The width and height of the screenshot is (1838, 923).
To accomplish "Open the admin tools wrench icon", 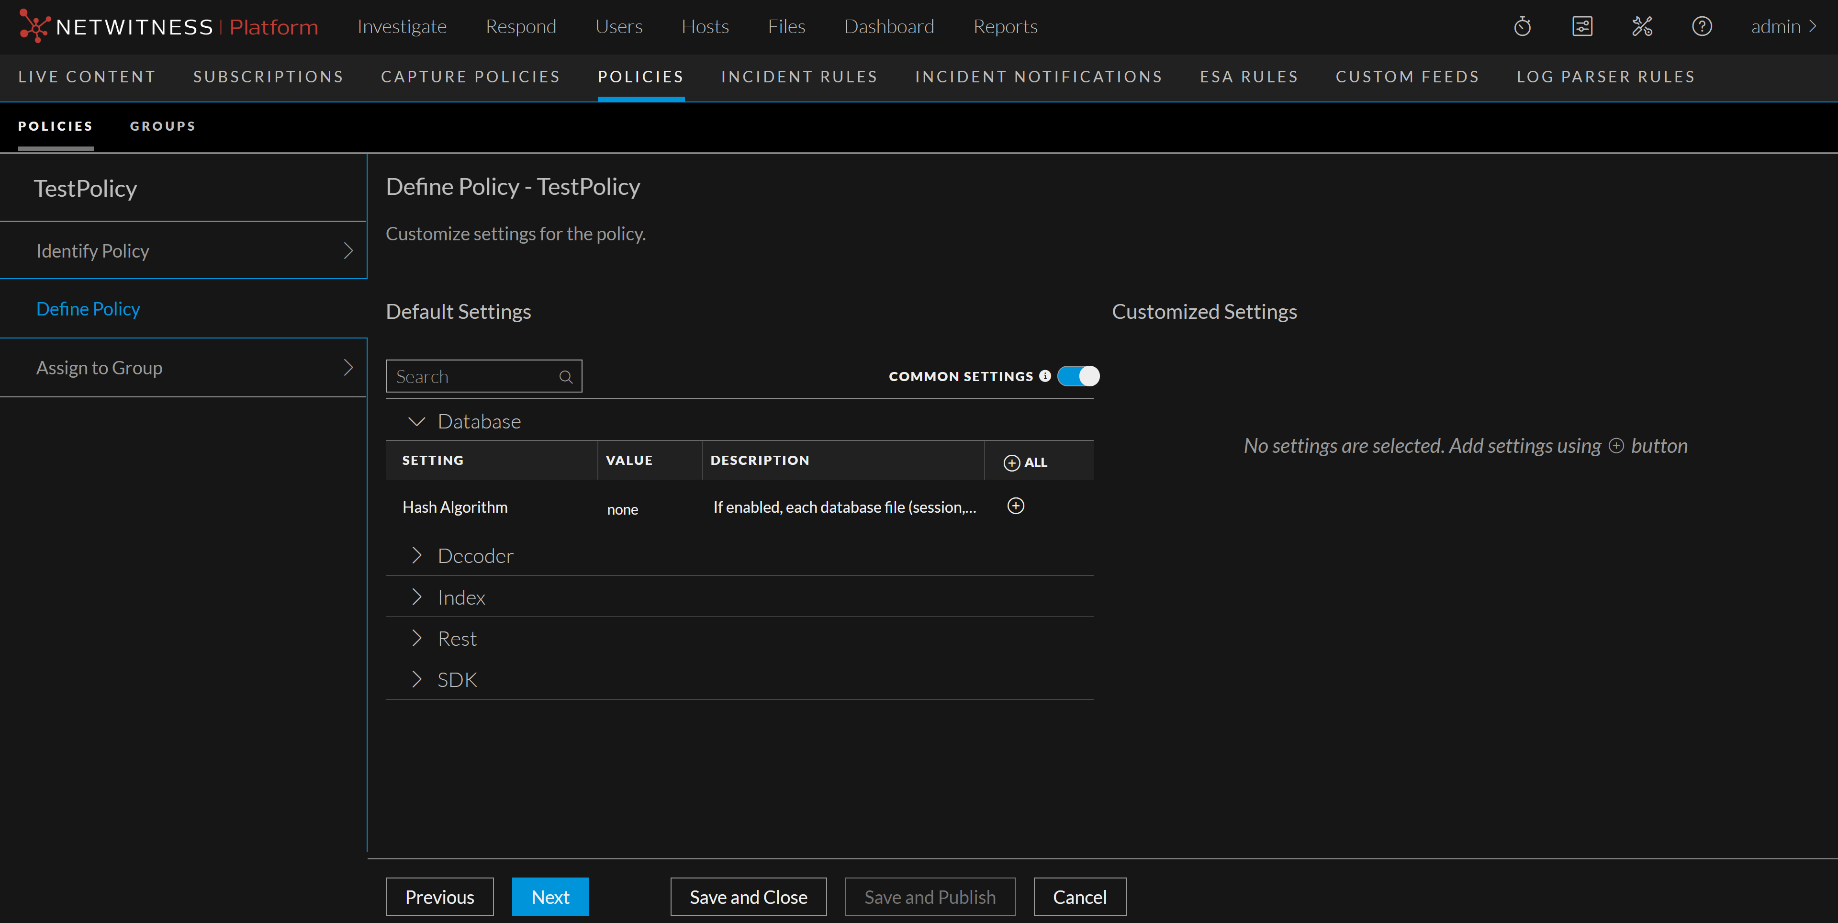I will [x=1642, y=26].
